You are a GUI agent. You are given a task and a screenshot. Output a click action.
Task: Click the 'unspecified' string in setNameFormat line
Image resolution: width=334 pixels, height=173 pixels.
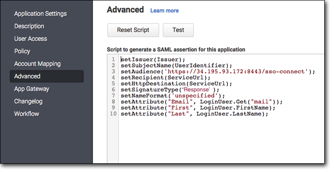(194, 96)
